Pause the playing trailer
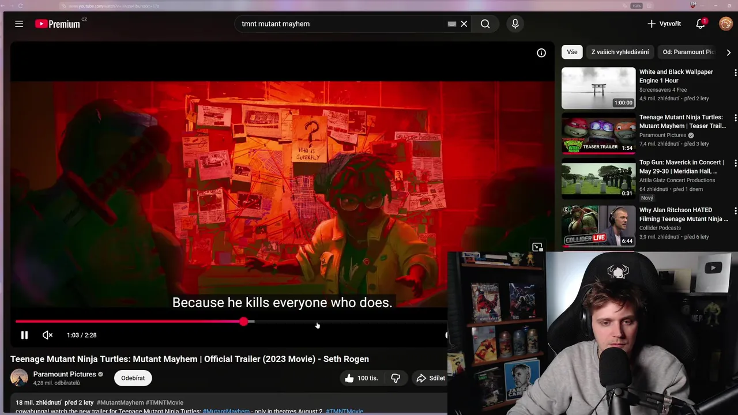The width and height of the screenshot is (738, 415). pos(24,335)
